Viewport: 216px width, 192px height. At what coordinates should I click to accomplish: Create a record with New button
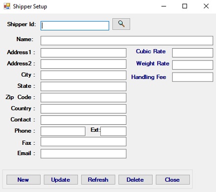(x=24, y=180)
